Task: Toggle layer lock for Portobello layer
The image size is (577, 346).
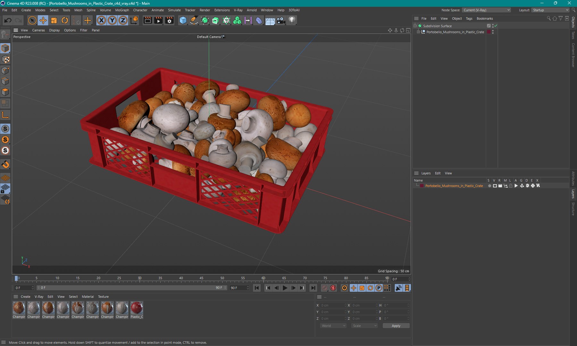Action: coord(511,186)
